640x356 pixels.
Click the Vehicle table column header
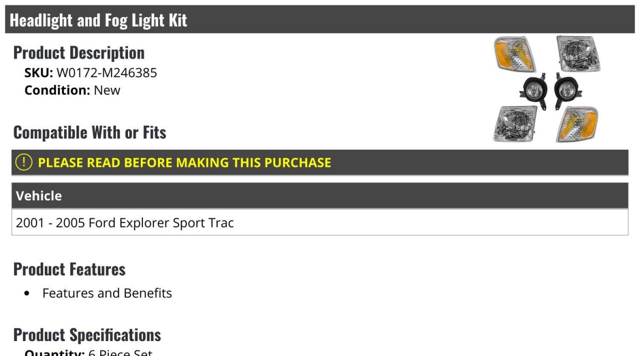320,196
